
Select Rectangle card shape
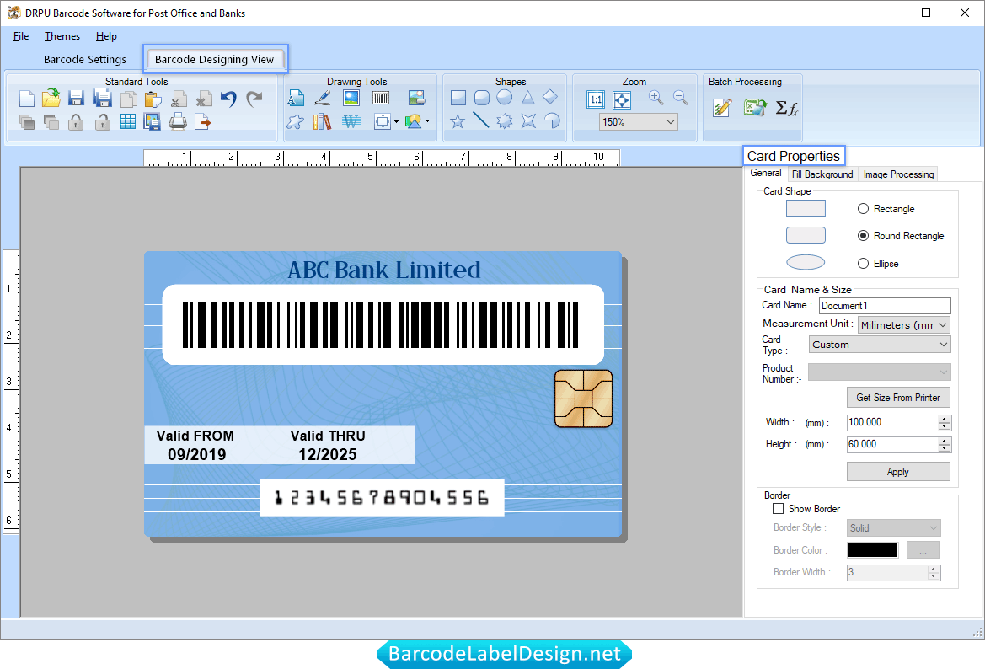(x=863, y=209)
